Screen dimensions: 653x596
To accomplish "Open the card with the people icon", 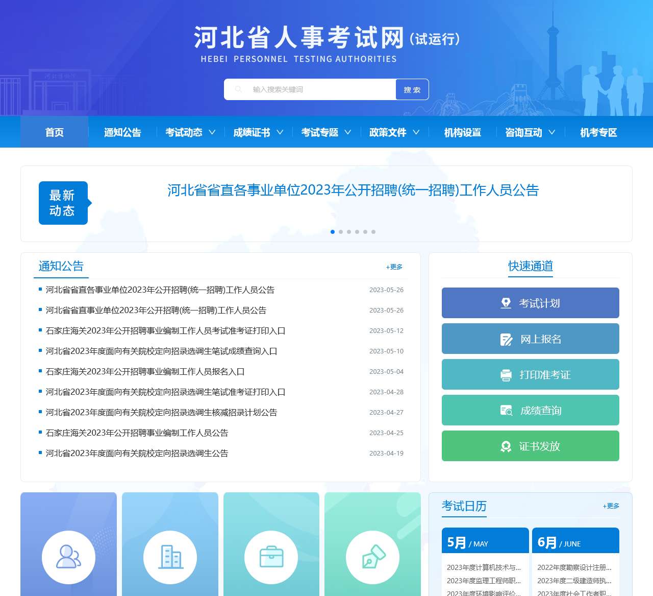I will pyautogui.click(x=68, y=557).
